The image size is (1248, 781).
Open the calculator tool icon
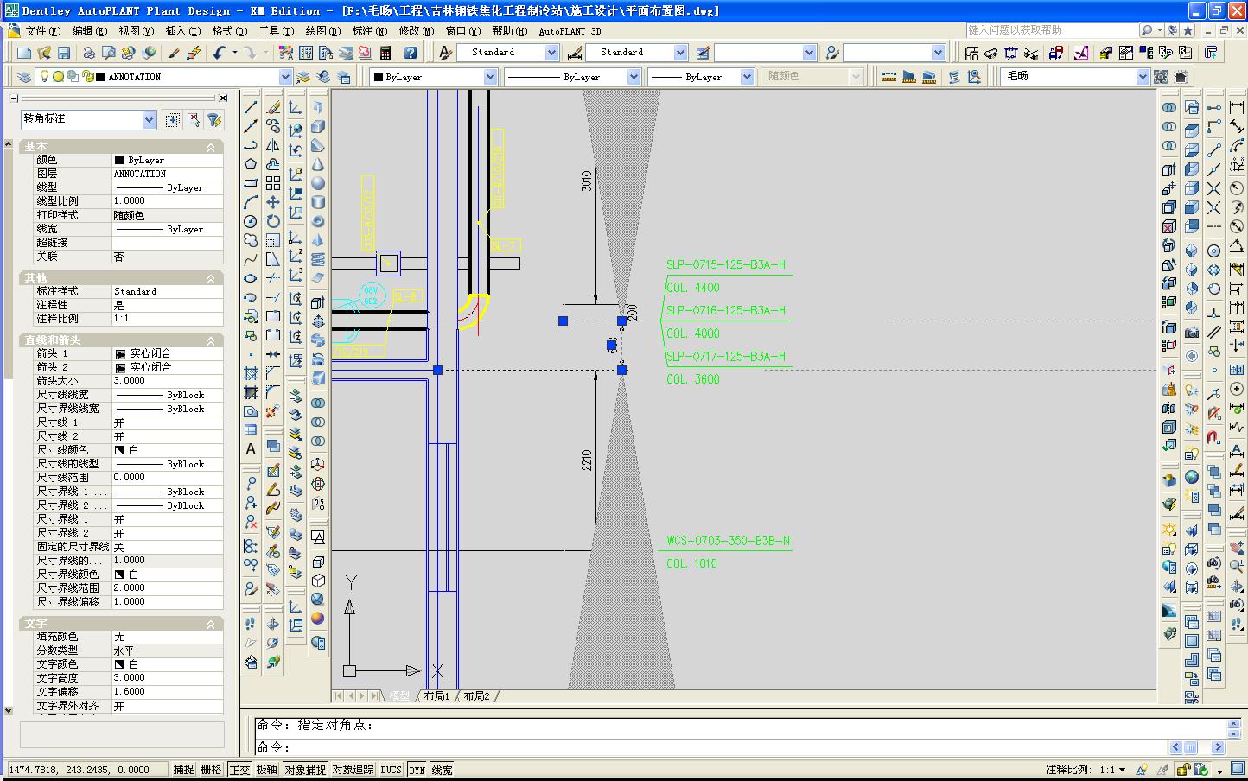point(385,53)
